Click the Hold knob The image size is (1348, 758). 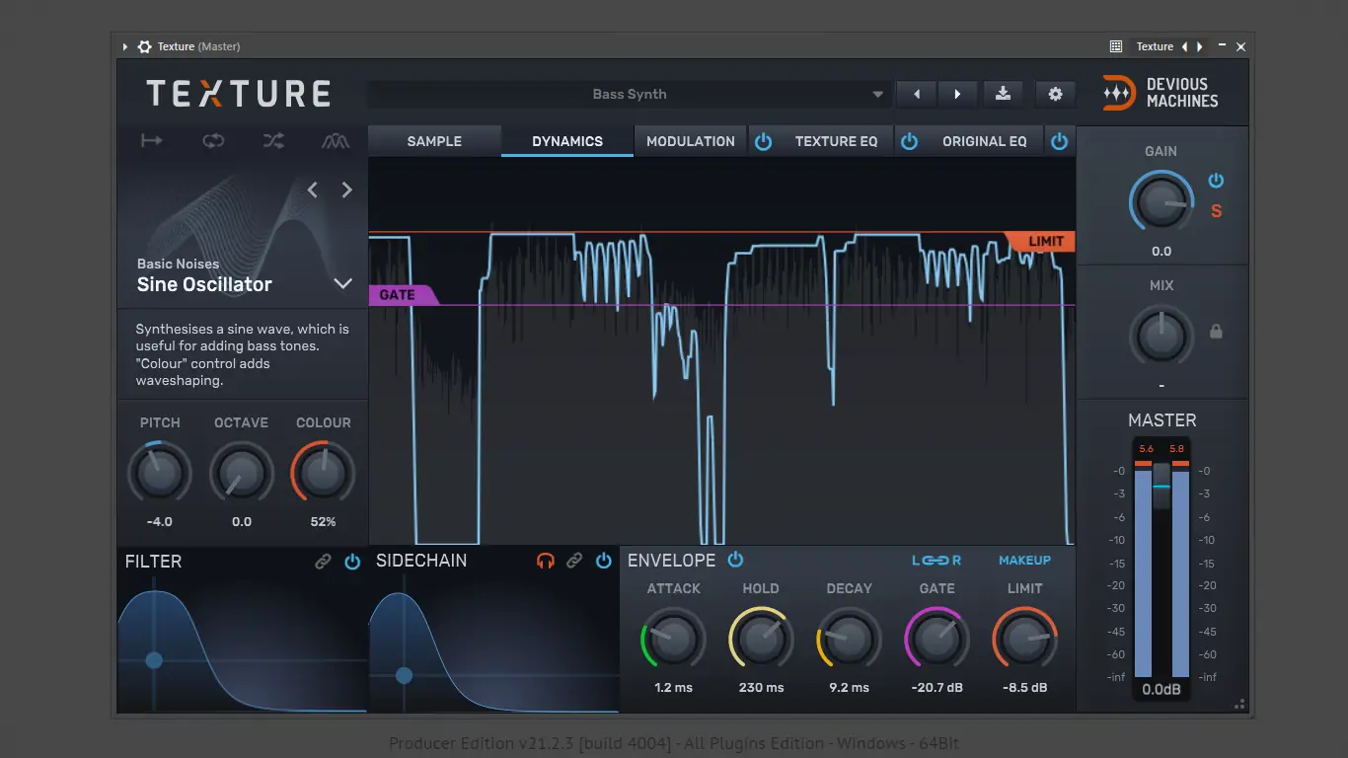coord(761,639)
